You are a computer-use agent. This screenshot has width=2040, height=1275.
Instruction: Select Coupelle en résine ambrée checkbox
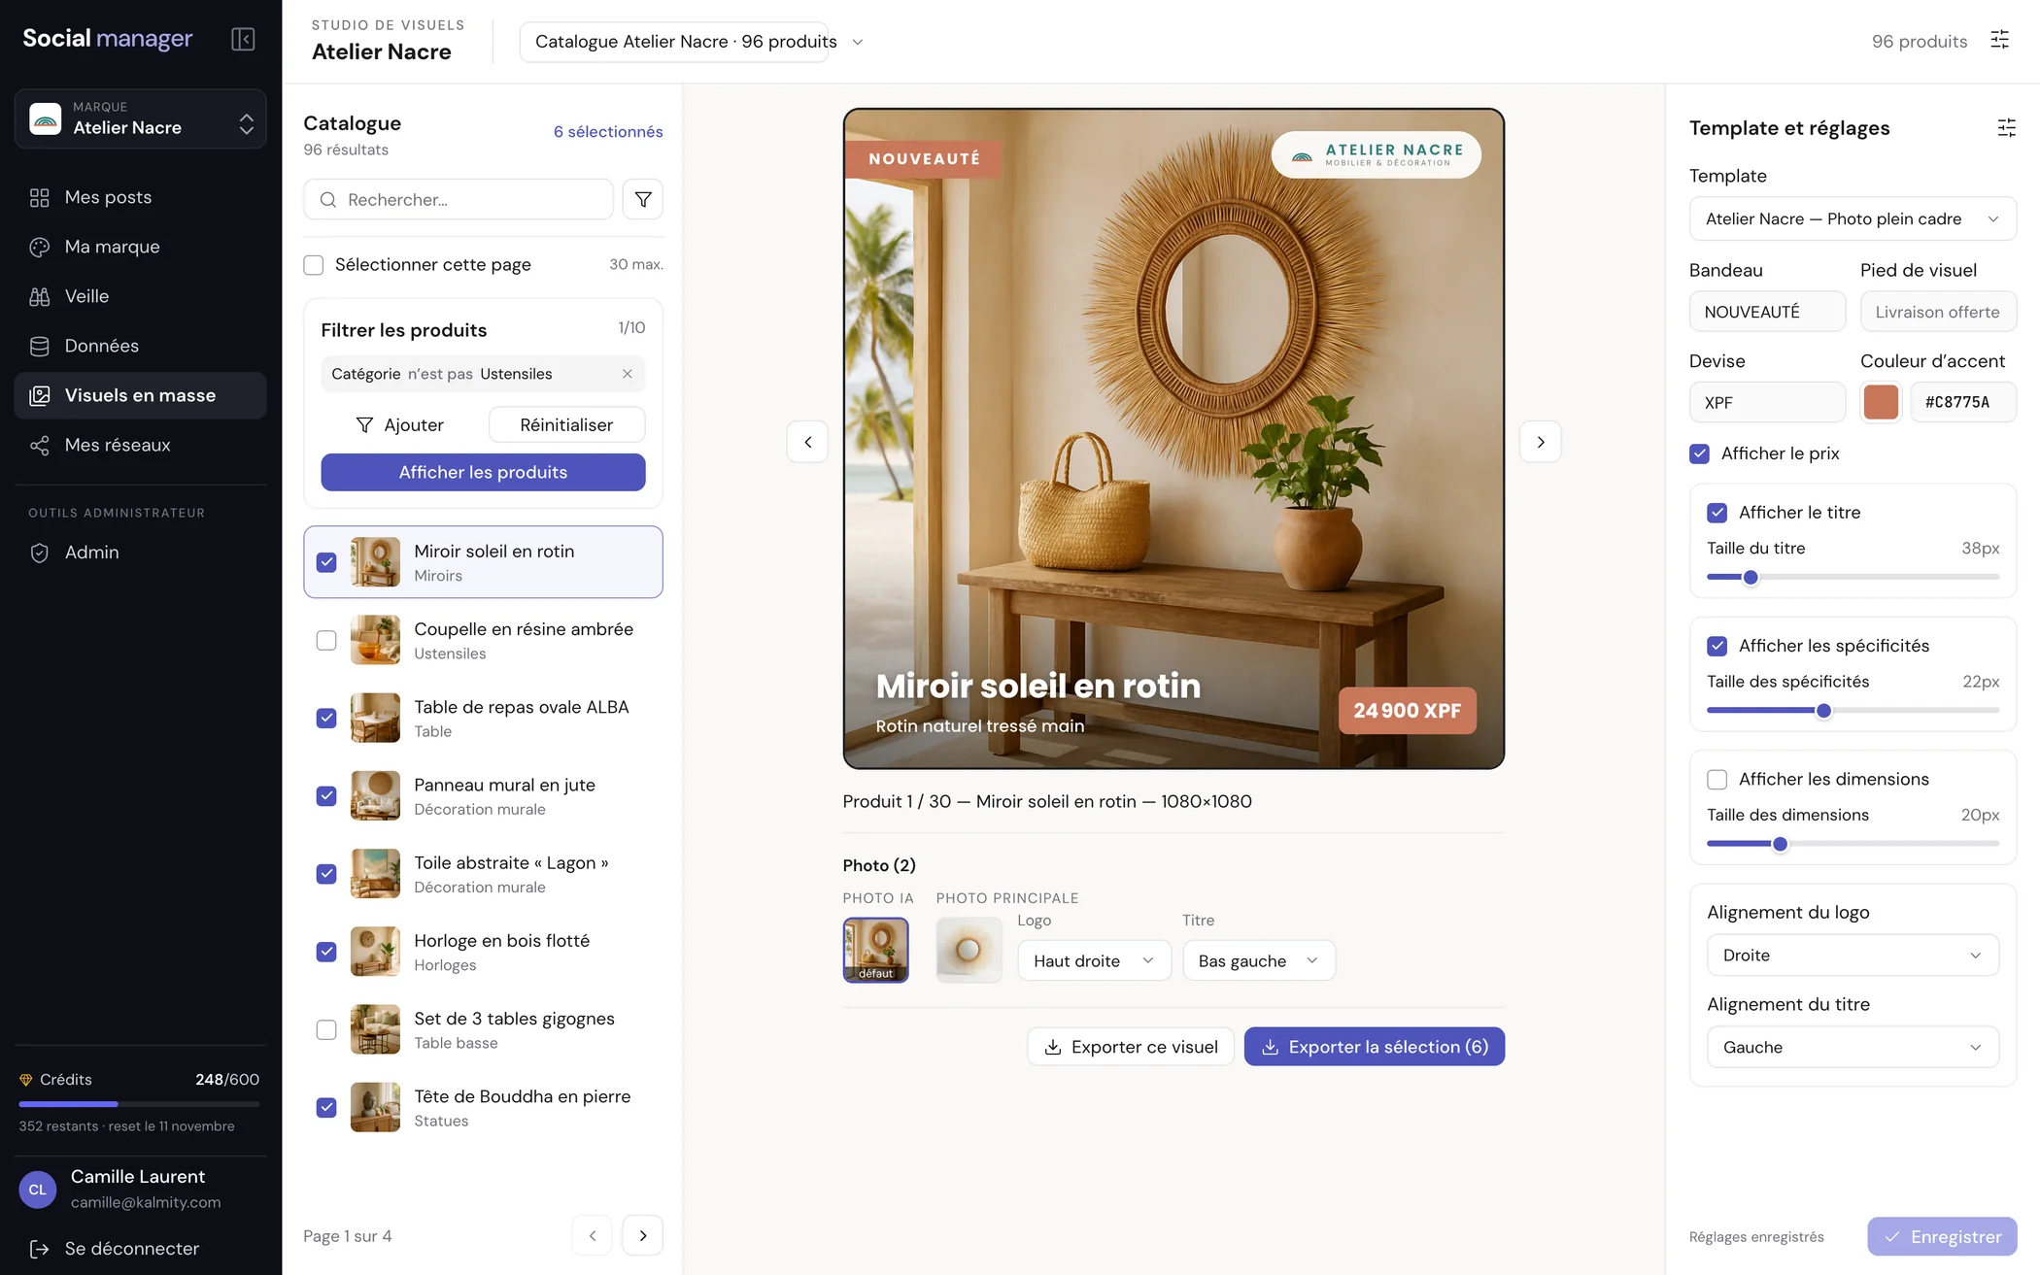pos(326,640)
